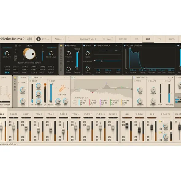Toggle the tempo lock padlock icon
The width and height of the screenshot is (181, 181).
[x=62, y=39]
